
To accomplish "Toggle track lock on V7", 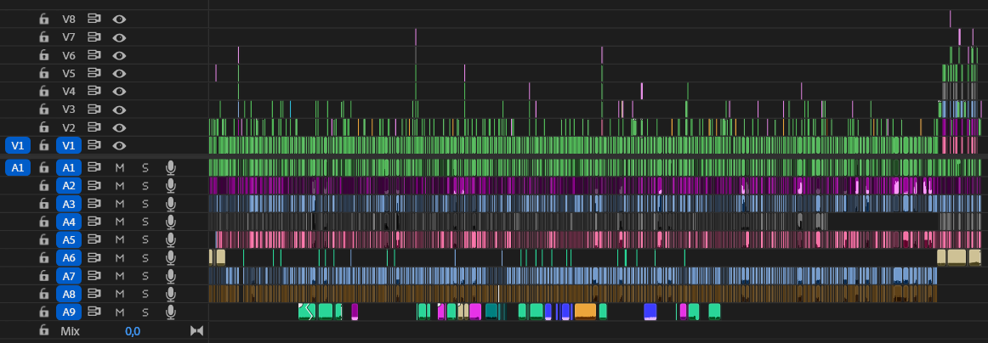I will (x=43, y=37).
